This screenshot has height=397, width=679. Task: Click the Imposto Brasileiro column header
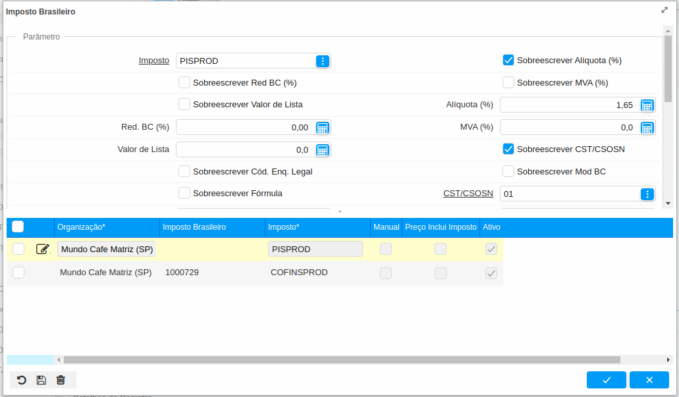pyautogui.click(x=194, y=227)
